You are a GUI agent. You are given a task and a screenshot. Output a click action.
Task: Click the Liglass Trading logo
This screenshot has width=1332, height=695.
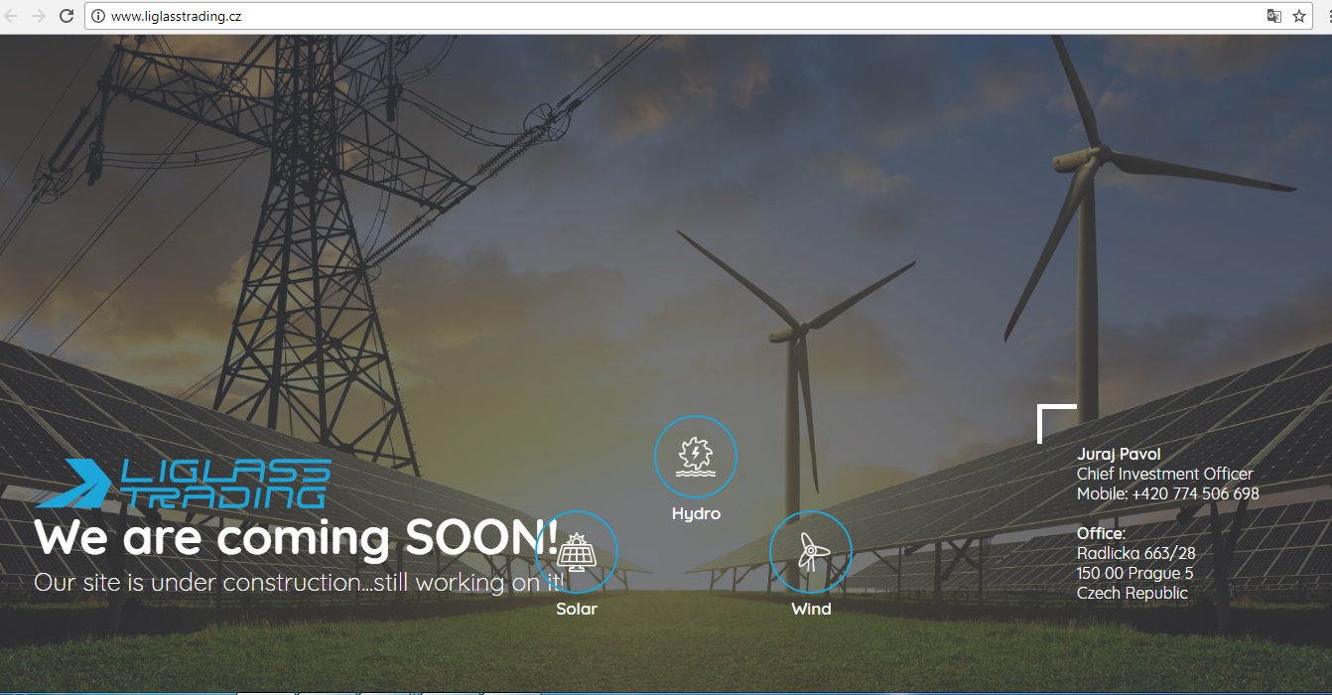coord(184,484)
